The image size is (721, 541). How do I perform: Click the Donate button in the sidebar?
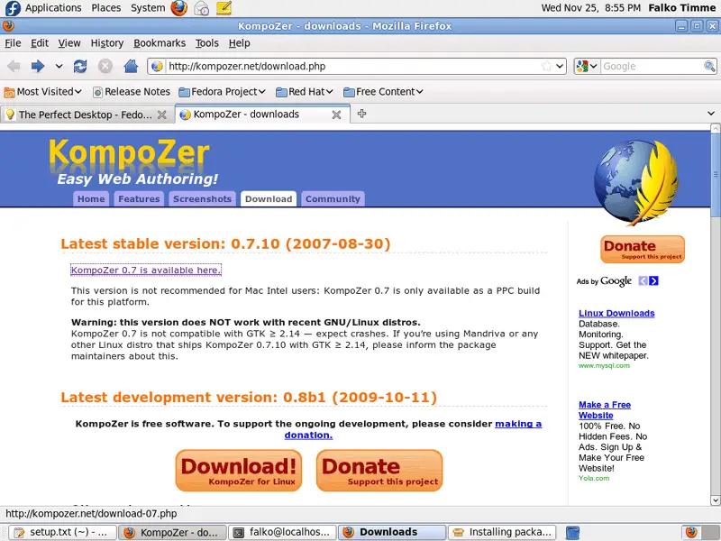(643, 249)
